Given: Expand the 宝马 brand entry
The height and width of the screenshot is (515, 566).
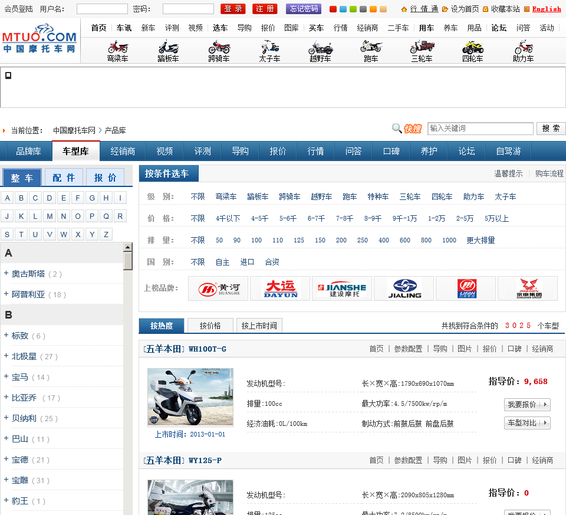Looking at the screenshot, I should pyautogui.click(x=6, y=377).
